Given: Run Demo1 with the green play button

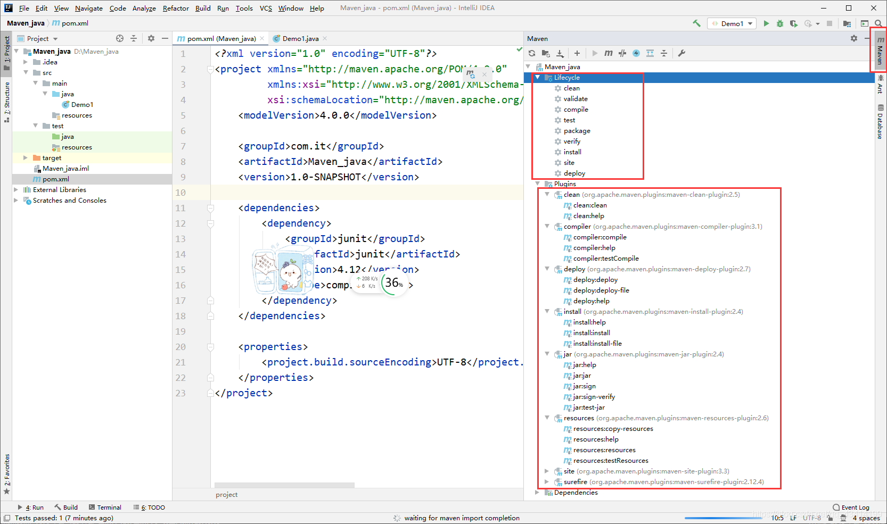Looking at the screenshot, I should [x=766, y=23].
